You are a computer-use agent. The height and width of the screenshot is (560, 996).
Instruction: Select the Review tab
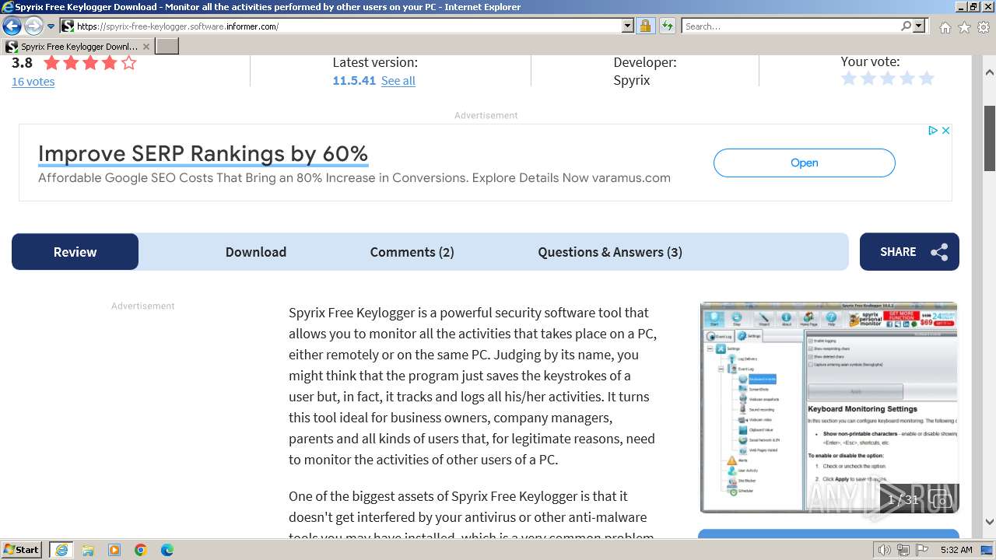point(75,251)
